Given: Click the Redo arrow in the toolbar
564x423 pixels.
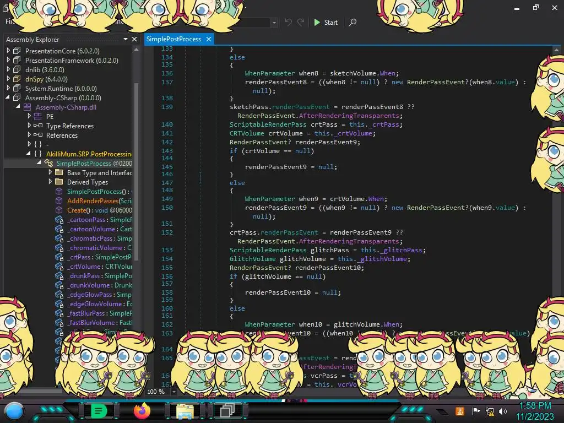Looking at the screenshot, I should tap(301, 22).
